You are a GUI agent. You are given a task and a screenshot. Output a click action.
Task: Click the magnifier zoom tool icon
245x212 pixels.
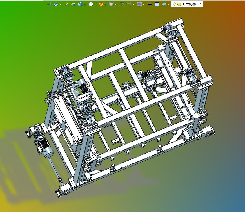click(112, 4)
